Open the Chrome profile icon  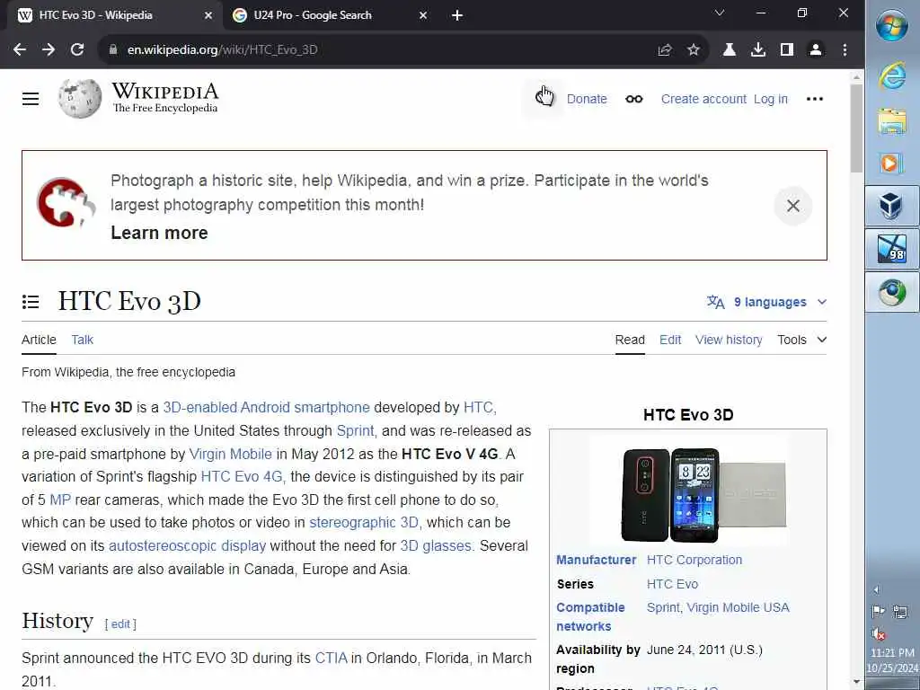click(816, 50)
